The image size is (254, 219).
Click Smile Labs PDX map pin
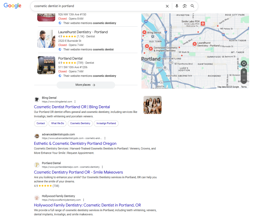tap(203, 24)
